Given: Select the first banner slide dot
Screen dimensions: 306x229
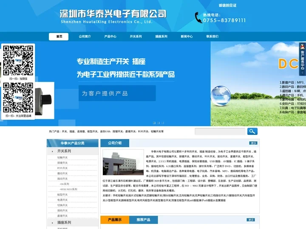Looking at the screenshot, I should [x=154, y=123].
